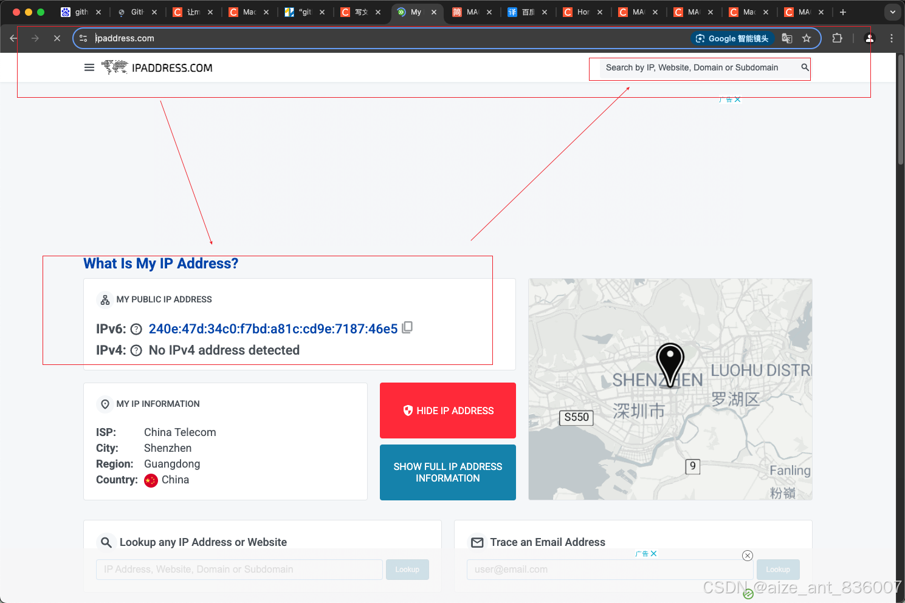Screen dimensions: 905x603
Task: Copy the IPv6 address with the copy icon
Action: coord(407,327)
